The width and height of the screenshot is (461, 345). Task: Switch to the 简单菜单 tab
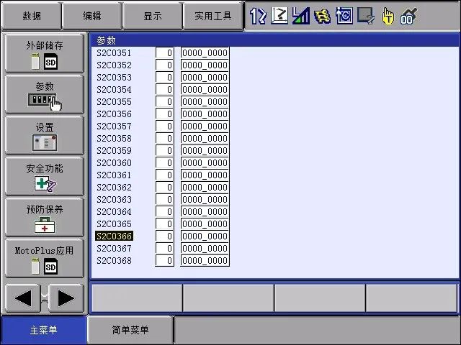click(x=130, y=330)
